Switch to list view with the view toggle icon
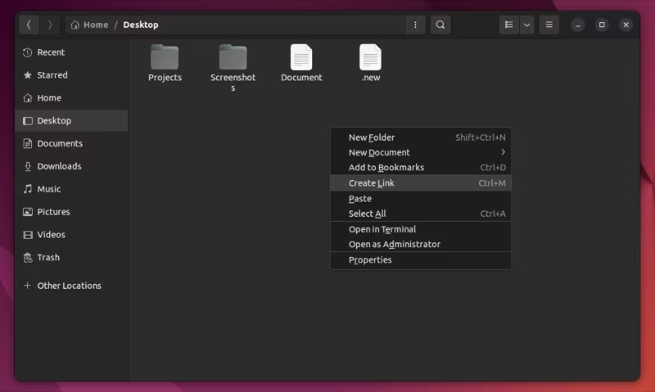Viewport: 655px width, 392px height. tap(508, 25)
